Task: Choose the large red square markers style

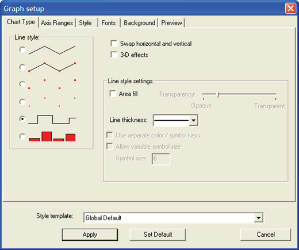Action: [22, 84]
